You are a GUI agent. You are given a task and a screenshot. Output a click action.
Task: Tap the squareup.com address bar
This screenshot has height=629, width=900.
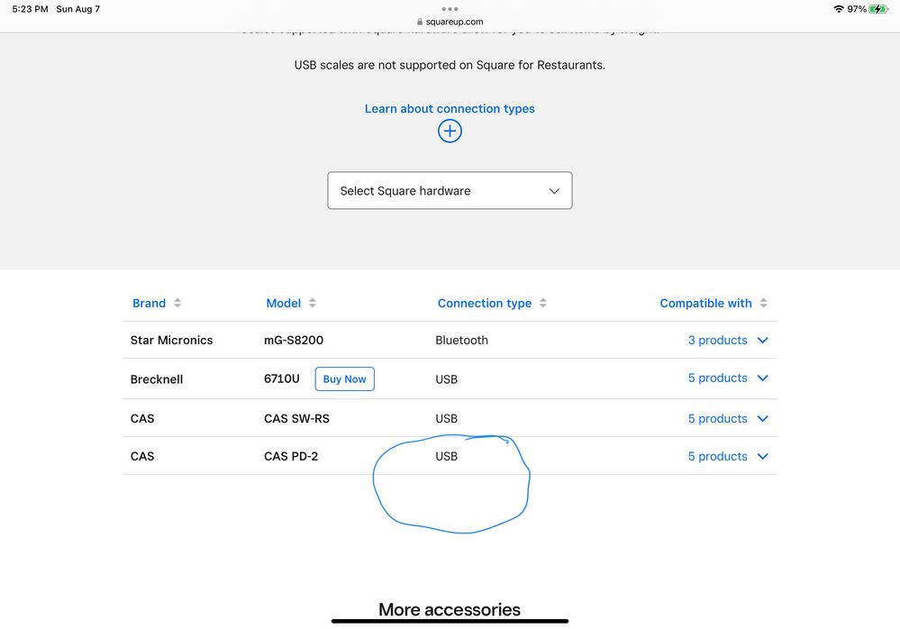pos(450,22)
